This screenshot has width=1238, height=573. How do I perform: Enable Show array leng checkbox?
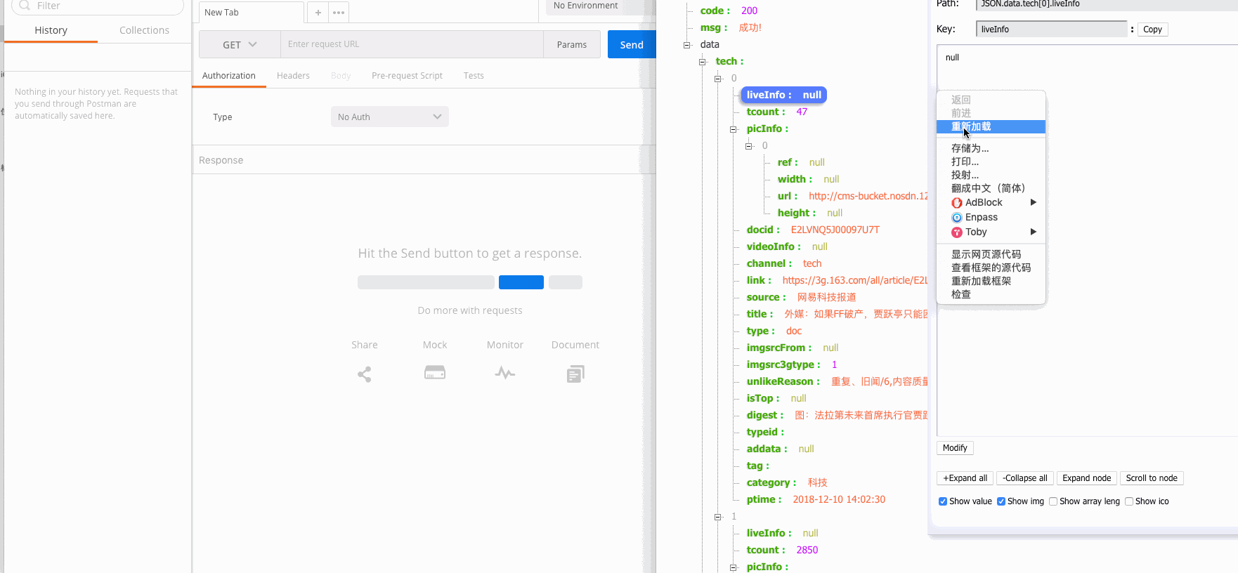(1053, 501)
